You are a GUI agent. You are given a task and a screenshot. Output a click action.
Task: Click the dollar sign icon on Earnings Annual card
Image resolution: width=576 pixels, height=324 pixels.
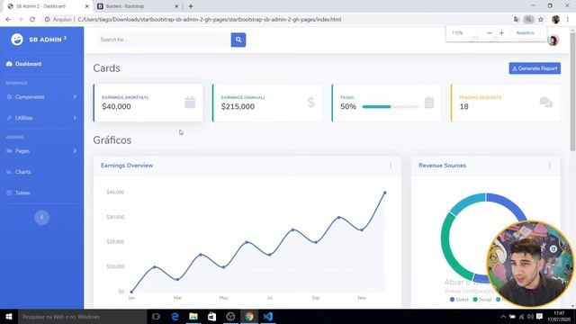(x=311, y=103)
